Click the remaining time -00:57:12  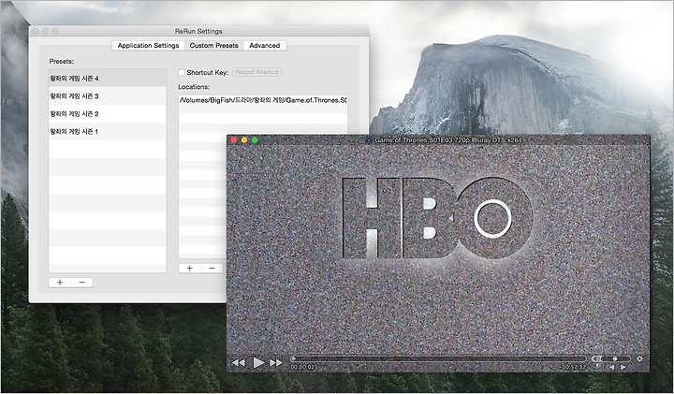(574, 368)
